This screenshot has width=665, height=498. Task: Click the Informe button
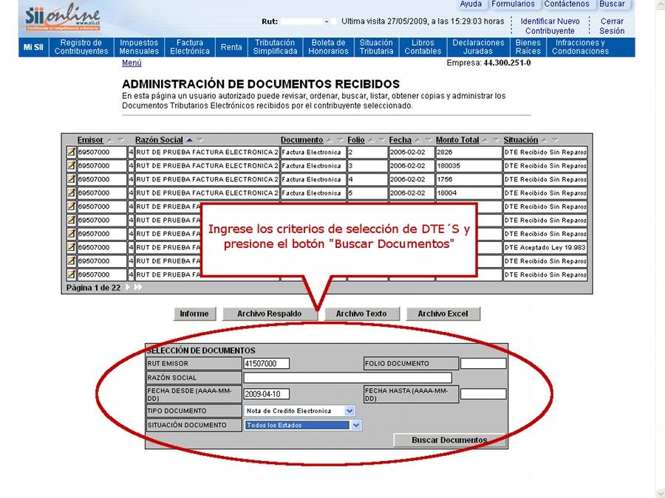(194, 314)
